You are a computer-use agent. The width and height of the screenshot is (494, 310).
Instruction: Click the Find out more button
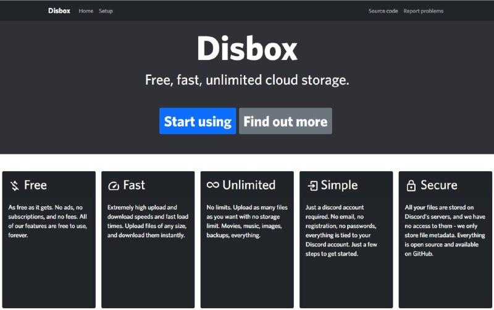tap(285, 121)
